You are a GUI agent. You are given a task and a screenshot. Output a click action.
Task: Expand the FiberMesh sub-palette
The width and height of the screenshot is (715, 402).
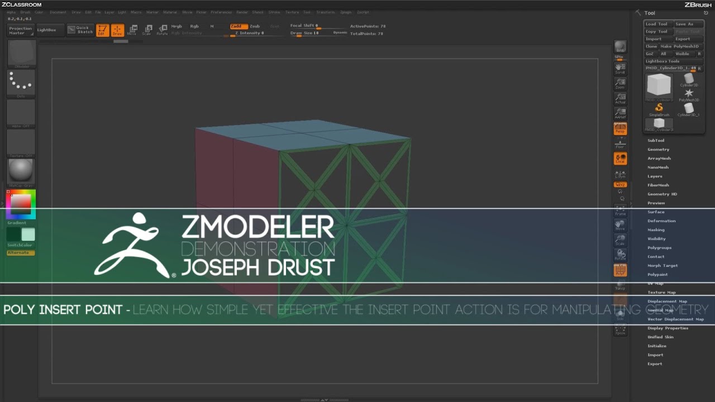coord(658,185)
